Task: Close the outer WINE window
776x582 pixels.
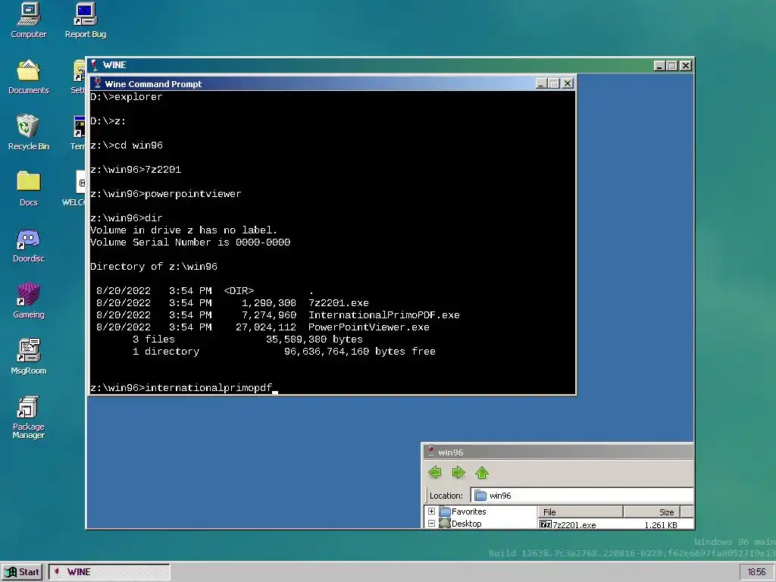Action: [685, 65]
